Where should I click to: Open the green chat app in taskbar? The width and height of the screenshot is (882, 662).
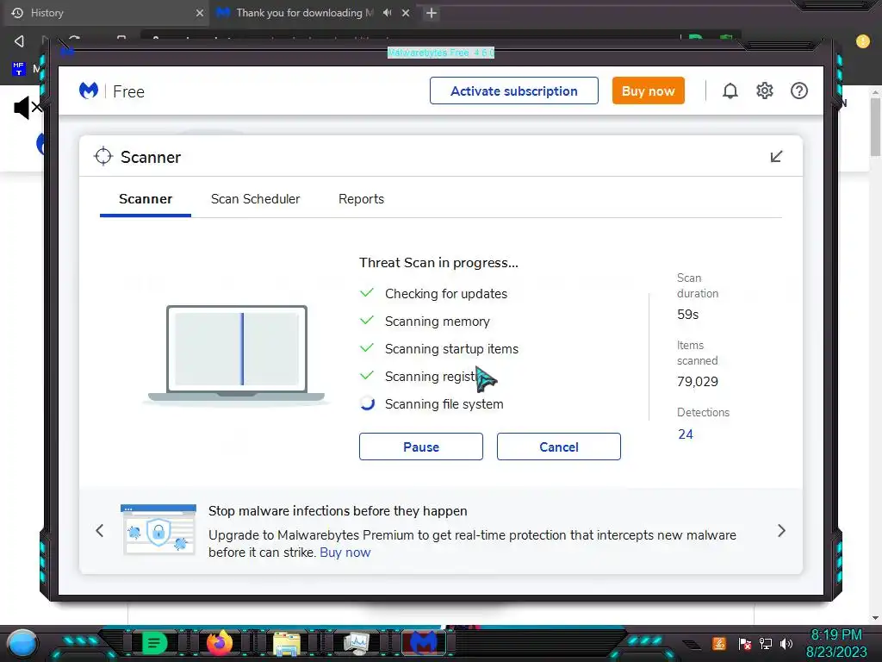click(154, 642)
